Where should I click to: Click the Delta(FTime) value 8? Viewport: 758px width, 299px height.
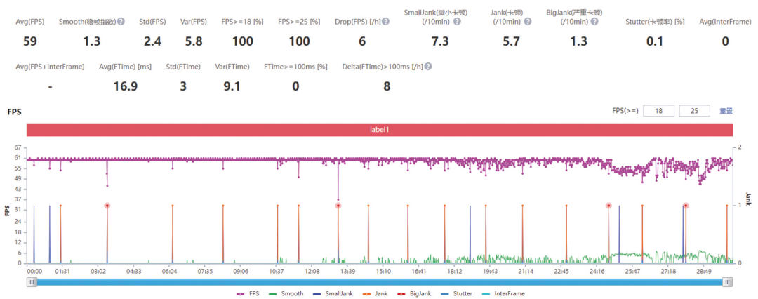(387, 86)
